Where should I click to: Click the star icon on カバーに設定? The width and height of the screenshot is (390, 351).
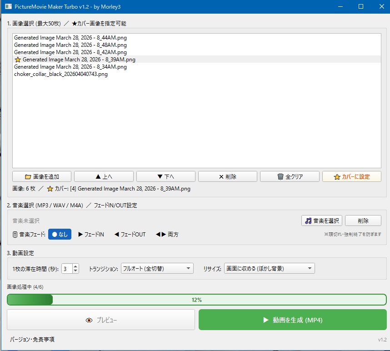click(338, 176)
